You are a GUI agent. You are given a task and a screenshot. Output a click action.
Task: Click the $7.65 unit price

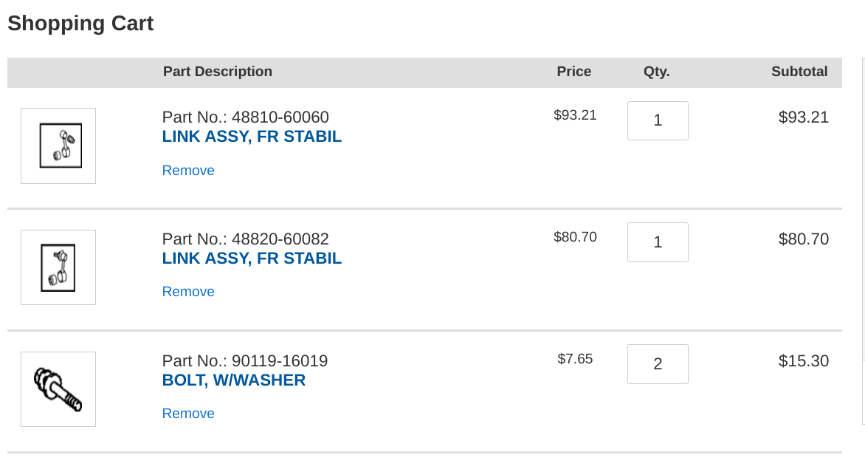coord(575,359)
